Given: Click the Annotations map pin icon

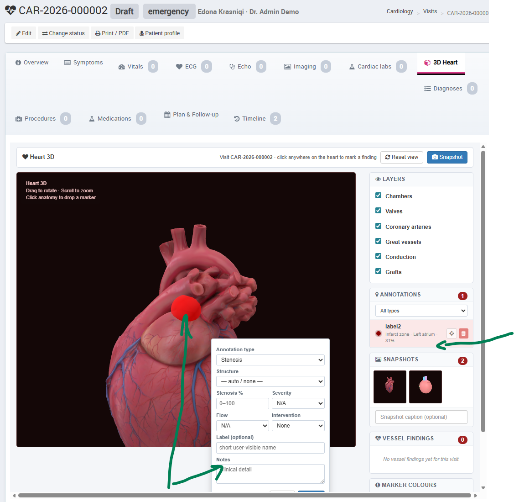Looking at the screenshot, I should point(377,295).
